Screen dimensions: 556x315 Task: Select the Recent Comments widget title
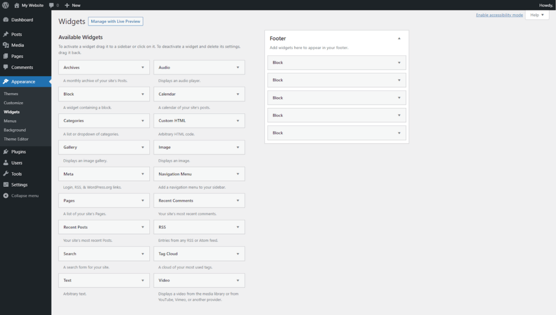click(x=176, y=200)
